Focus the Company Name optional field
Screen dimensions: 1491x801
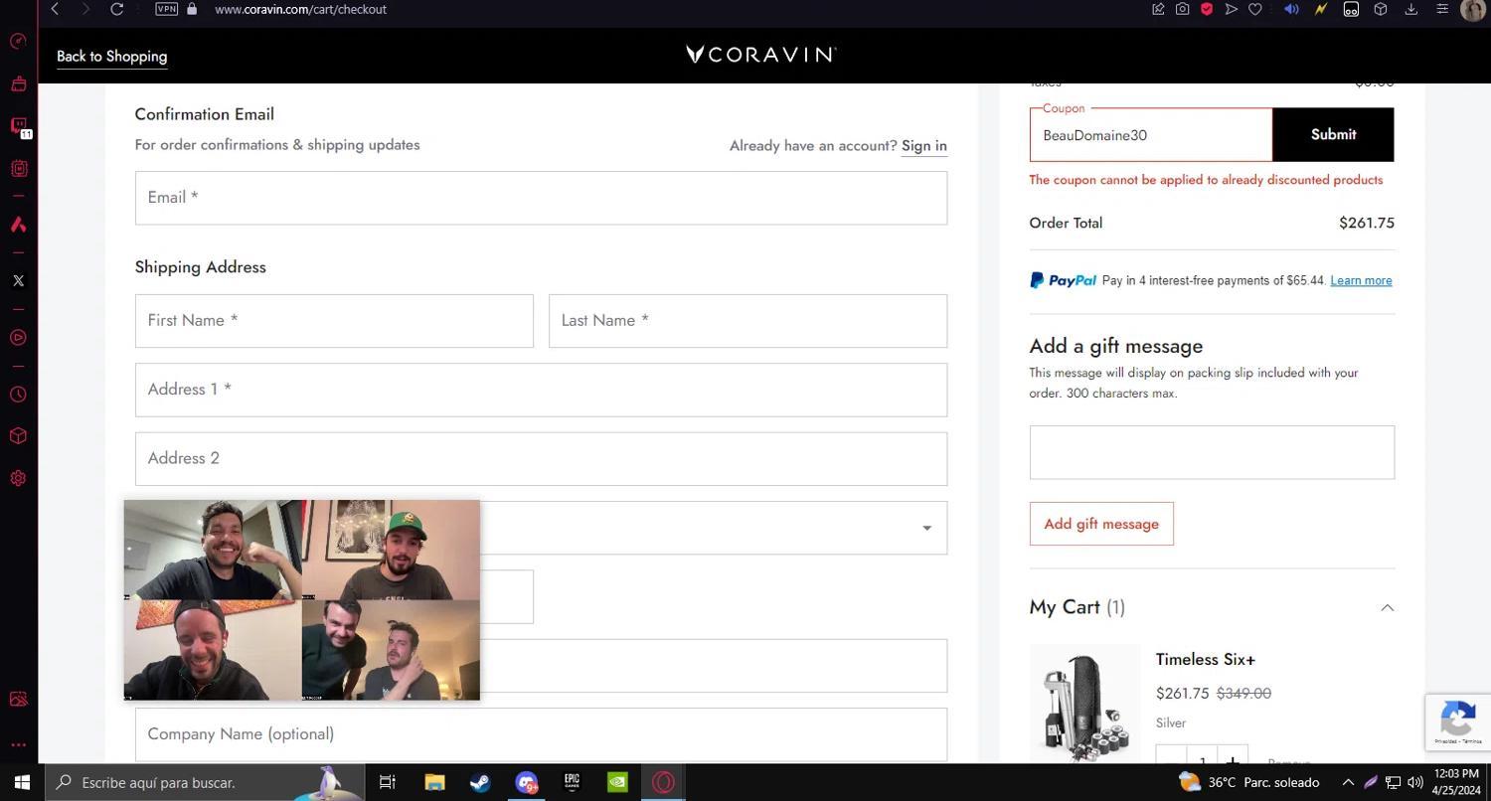tap(541, 734)
